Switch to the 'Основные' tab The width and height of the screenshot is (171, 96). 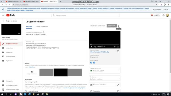pyautogui.click(x=29, y=26)
